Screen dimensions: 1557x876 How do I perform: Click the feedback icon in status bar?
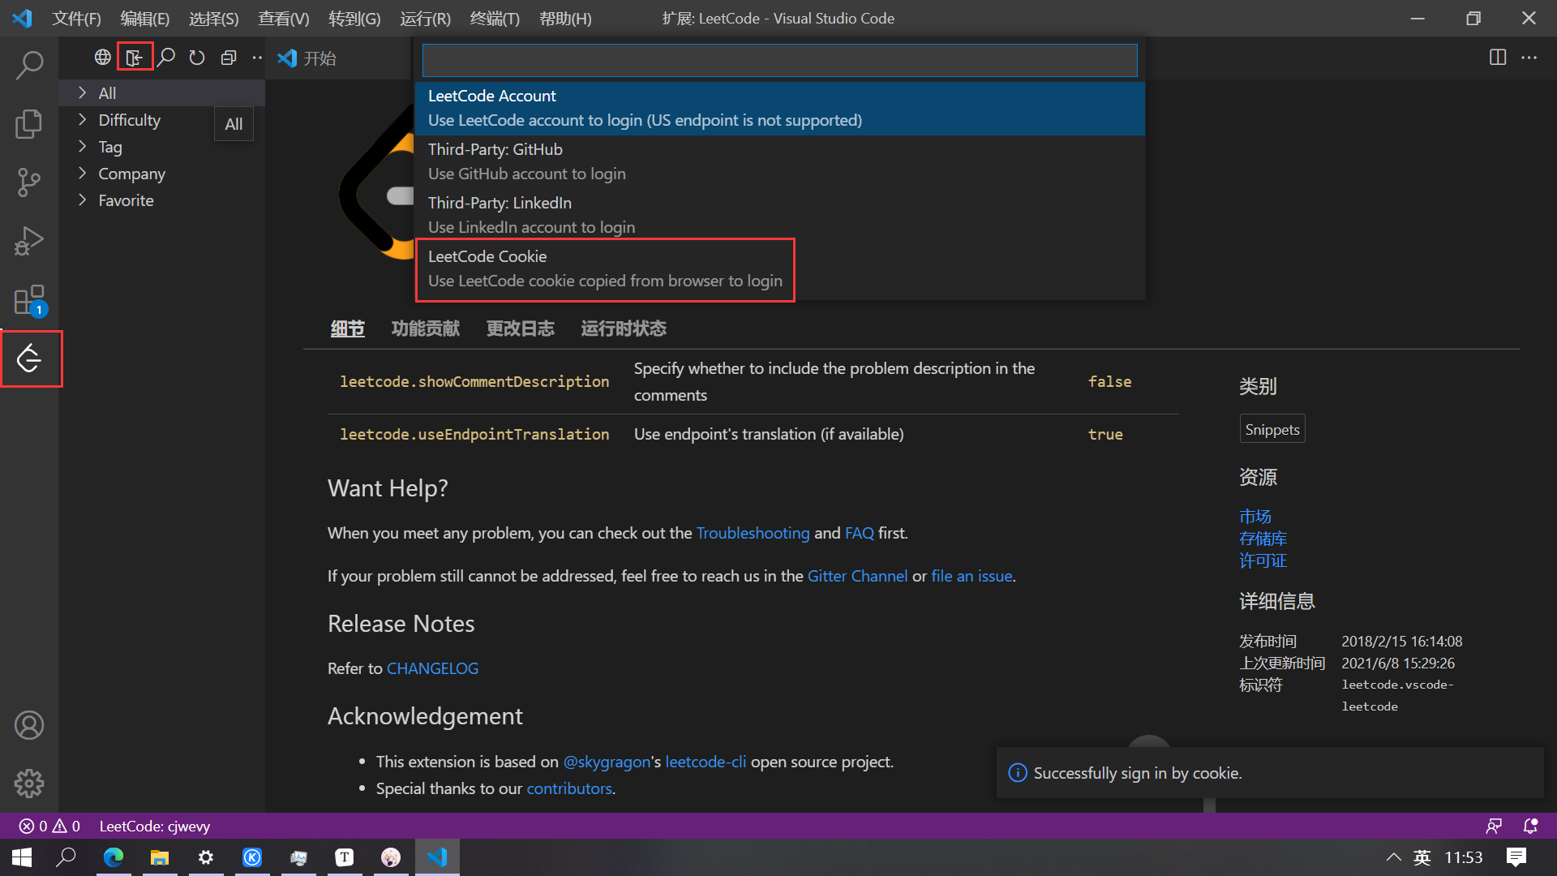(1494, 826)
